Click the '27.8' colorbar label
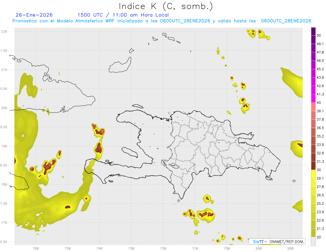Screen dimensions: 326x252 320,187
